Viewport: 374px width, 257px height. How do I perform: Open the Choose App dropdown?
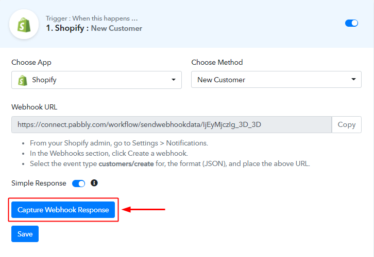(97, 80)
